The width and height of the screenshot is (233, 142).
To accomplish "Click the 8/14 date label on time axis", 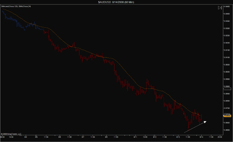I will coord(201,137).
